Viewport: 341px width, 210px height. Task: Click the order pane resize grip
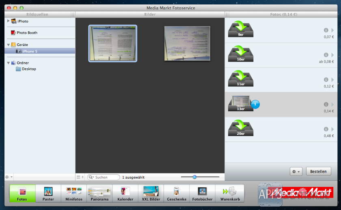[227, 15]
